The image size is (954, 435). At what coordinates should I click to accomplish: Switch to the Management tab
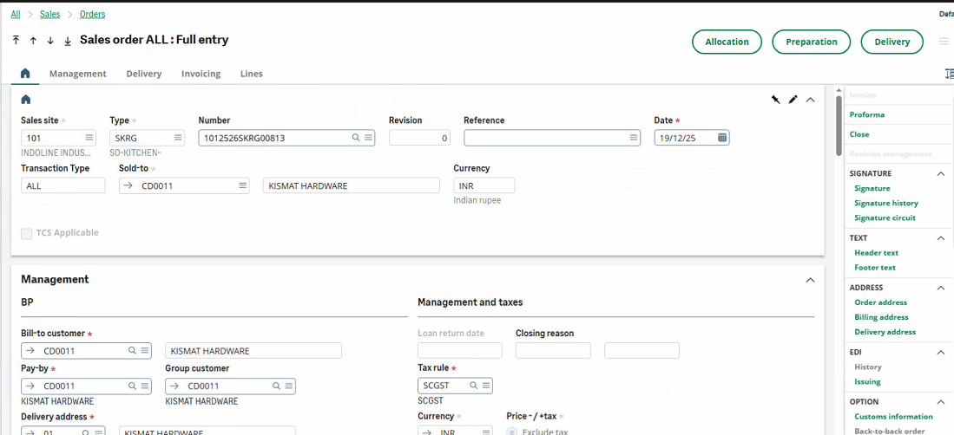(x=78, y=74)
